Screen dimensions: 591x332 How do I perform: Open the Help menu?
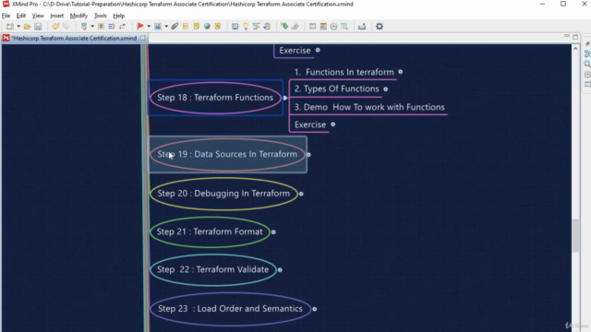click(x=119, y=16)
